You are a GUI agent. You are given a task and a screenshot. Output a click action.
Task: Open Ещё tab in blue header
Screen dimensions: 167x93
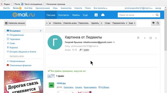pyautogui.click(x=85, y=15)
